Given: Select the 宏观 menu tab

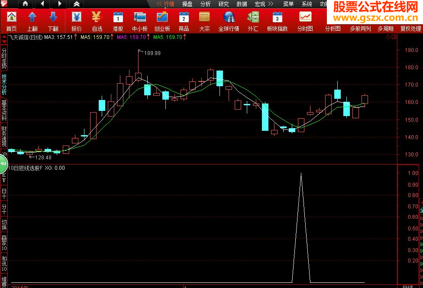Looking at the screenshot, I should tap(260, 4).
